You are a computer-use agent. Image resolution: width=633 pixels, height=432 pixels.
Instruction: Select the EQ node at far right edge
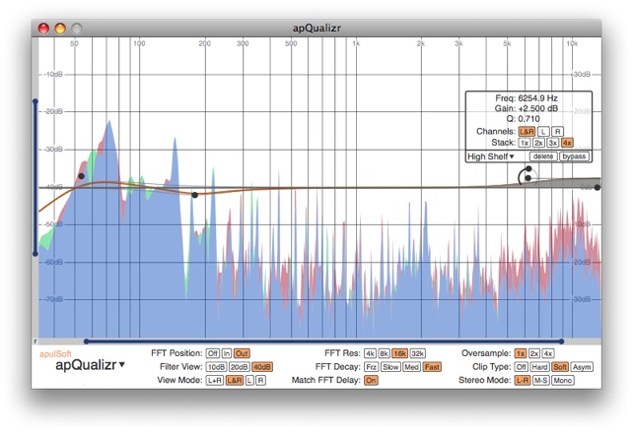pyautogui.click(x=598, y=187)
